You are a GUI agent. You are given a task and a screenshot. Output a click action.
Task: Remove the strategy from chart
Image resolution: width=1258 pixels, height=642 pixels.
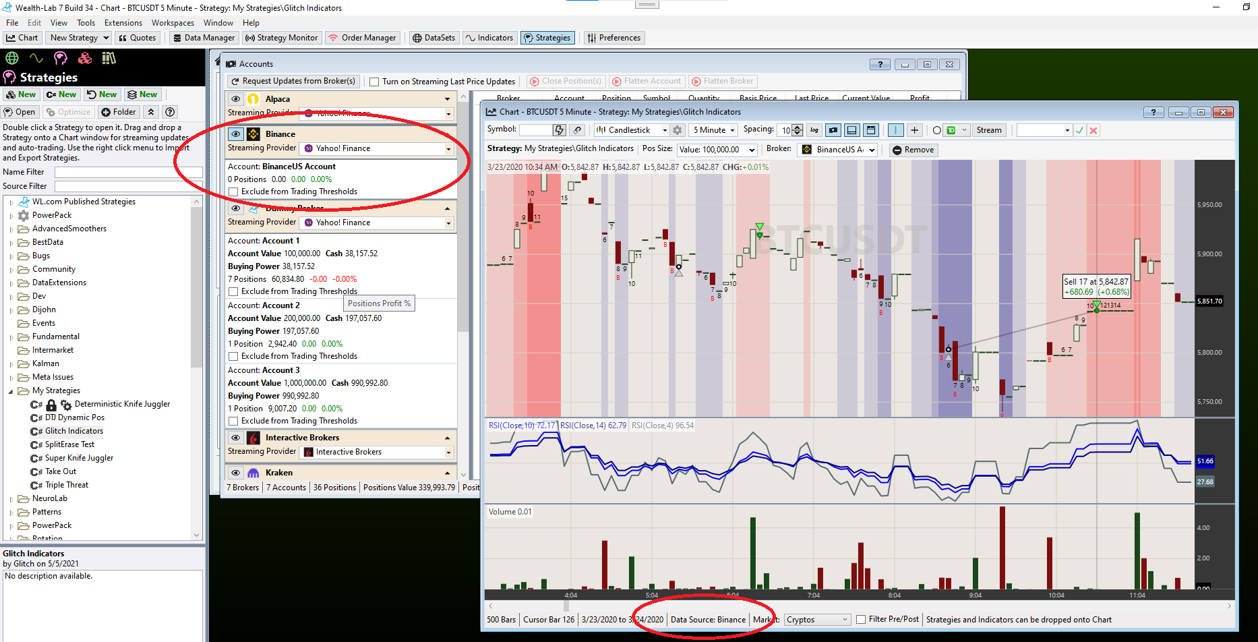tap(913, 150)
